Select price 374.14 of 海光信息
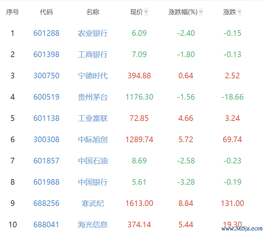 tap(139, 225)
